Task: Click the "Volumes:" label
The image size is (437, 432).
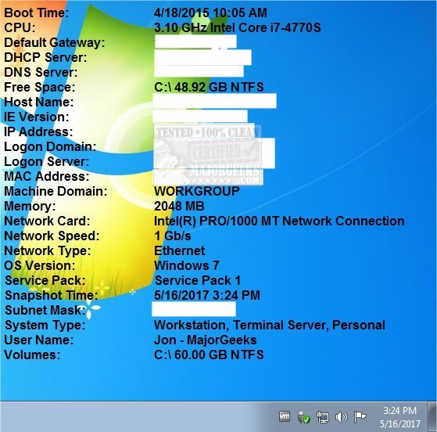Action: point(32,355)
